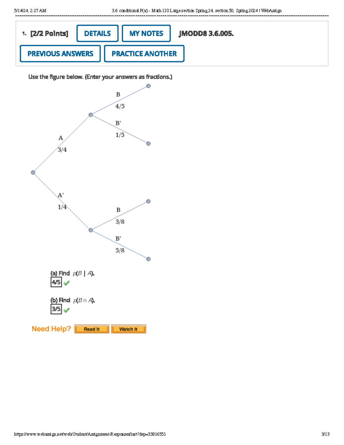Click the green checkmark beside answer 4/5
Image resolution: width=344 pixels, height=445 pixels.
click(x=66, y=283)
